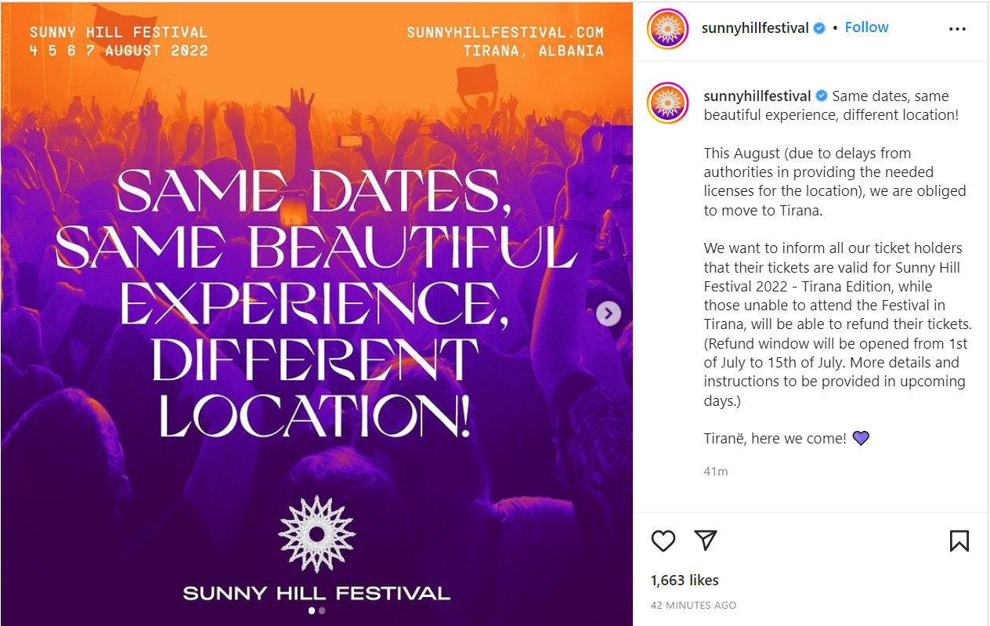The height and width of the screenshot is (626, 990).
Task: Follow the sunnyhillfestival account
Action: pos(866,27)
